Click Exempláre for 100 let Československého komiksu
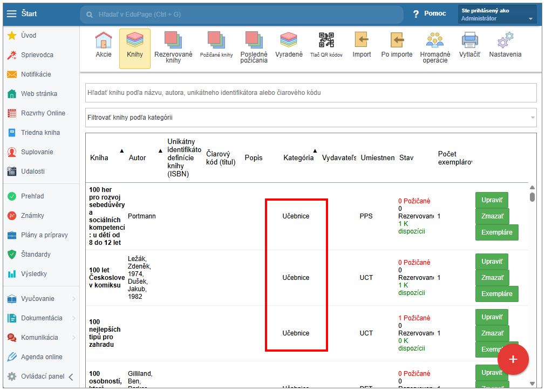This screenshot has height=391, width=545. click(x=496, y=294)
